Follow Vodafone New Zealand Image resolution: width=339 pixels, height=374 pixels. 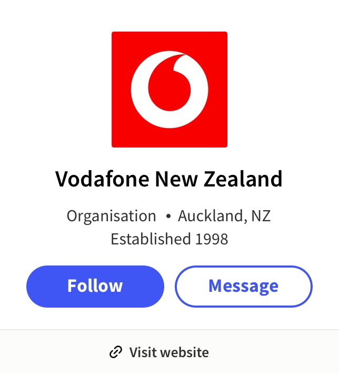pos(95,286)
